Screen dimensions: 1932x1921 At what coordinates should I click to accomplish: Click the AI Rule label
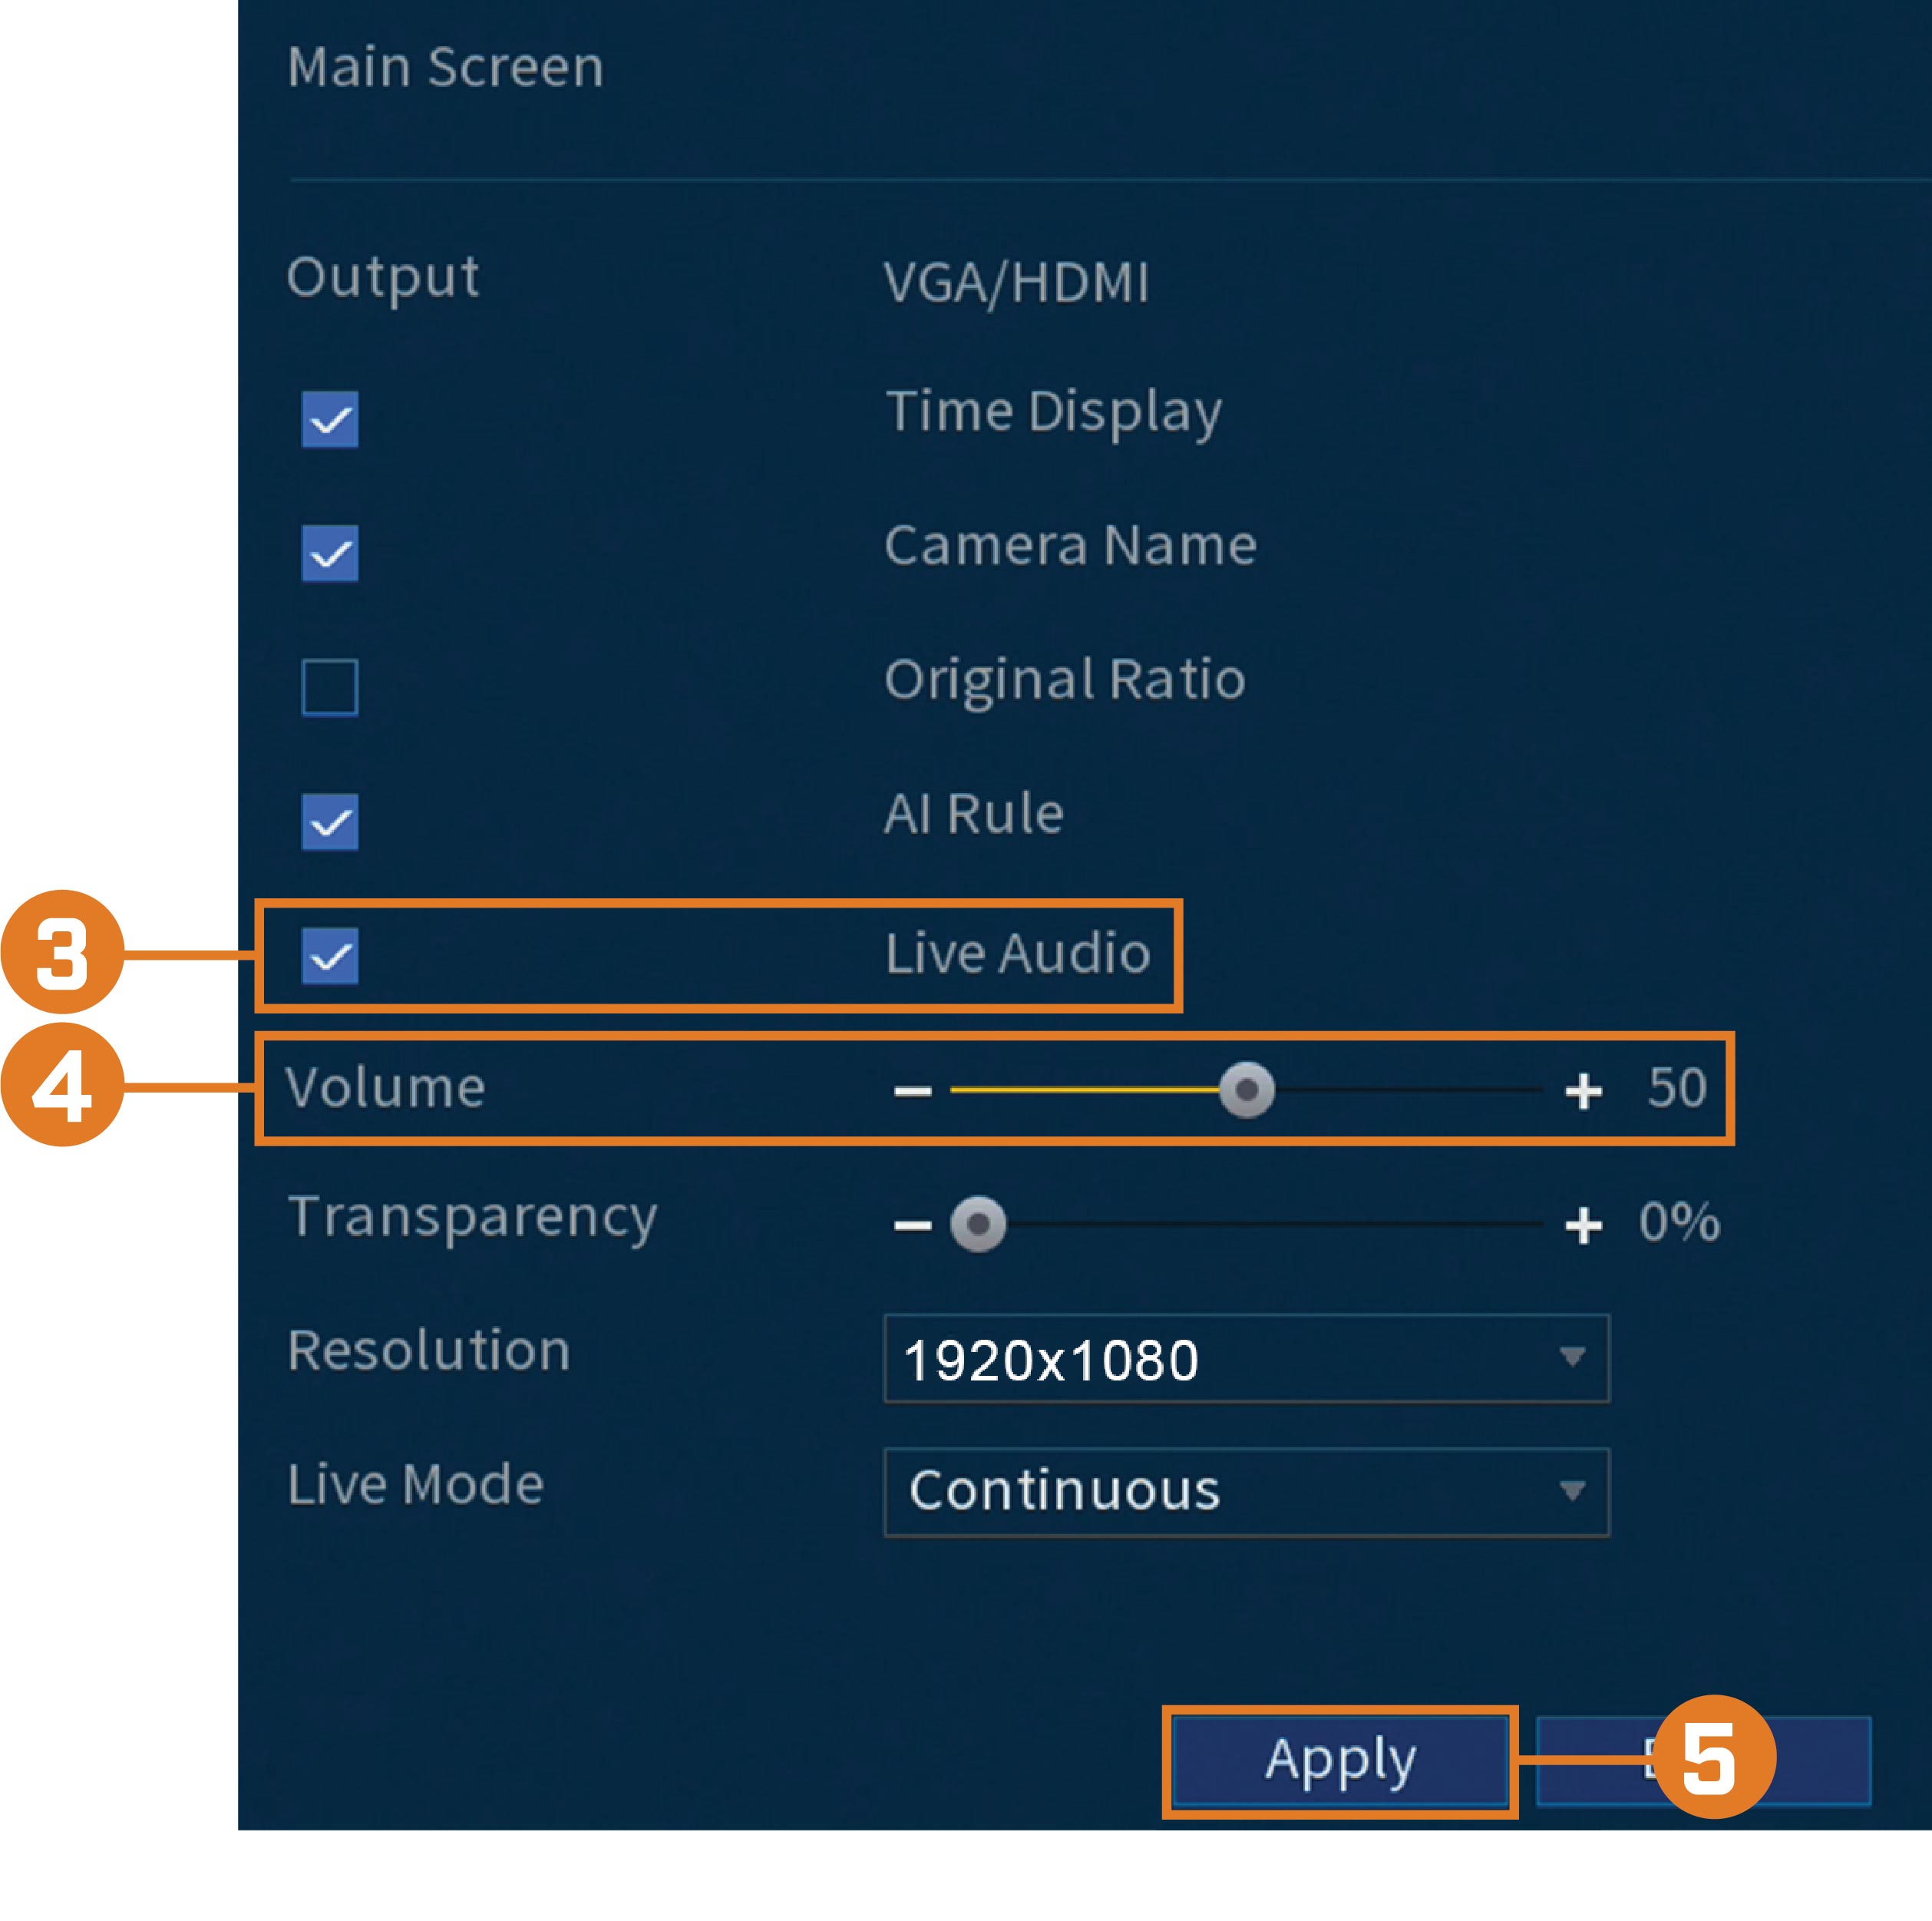[x=973, y=813]
